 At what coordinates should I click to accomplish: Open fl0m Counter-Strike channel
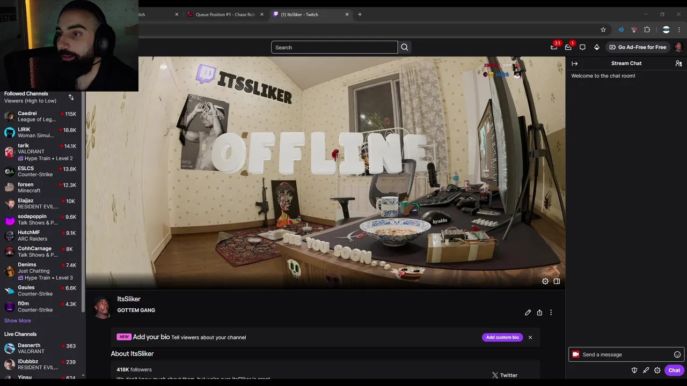(41, 307)
